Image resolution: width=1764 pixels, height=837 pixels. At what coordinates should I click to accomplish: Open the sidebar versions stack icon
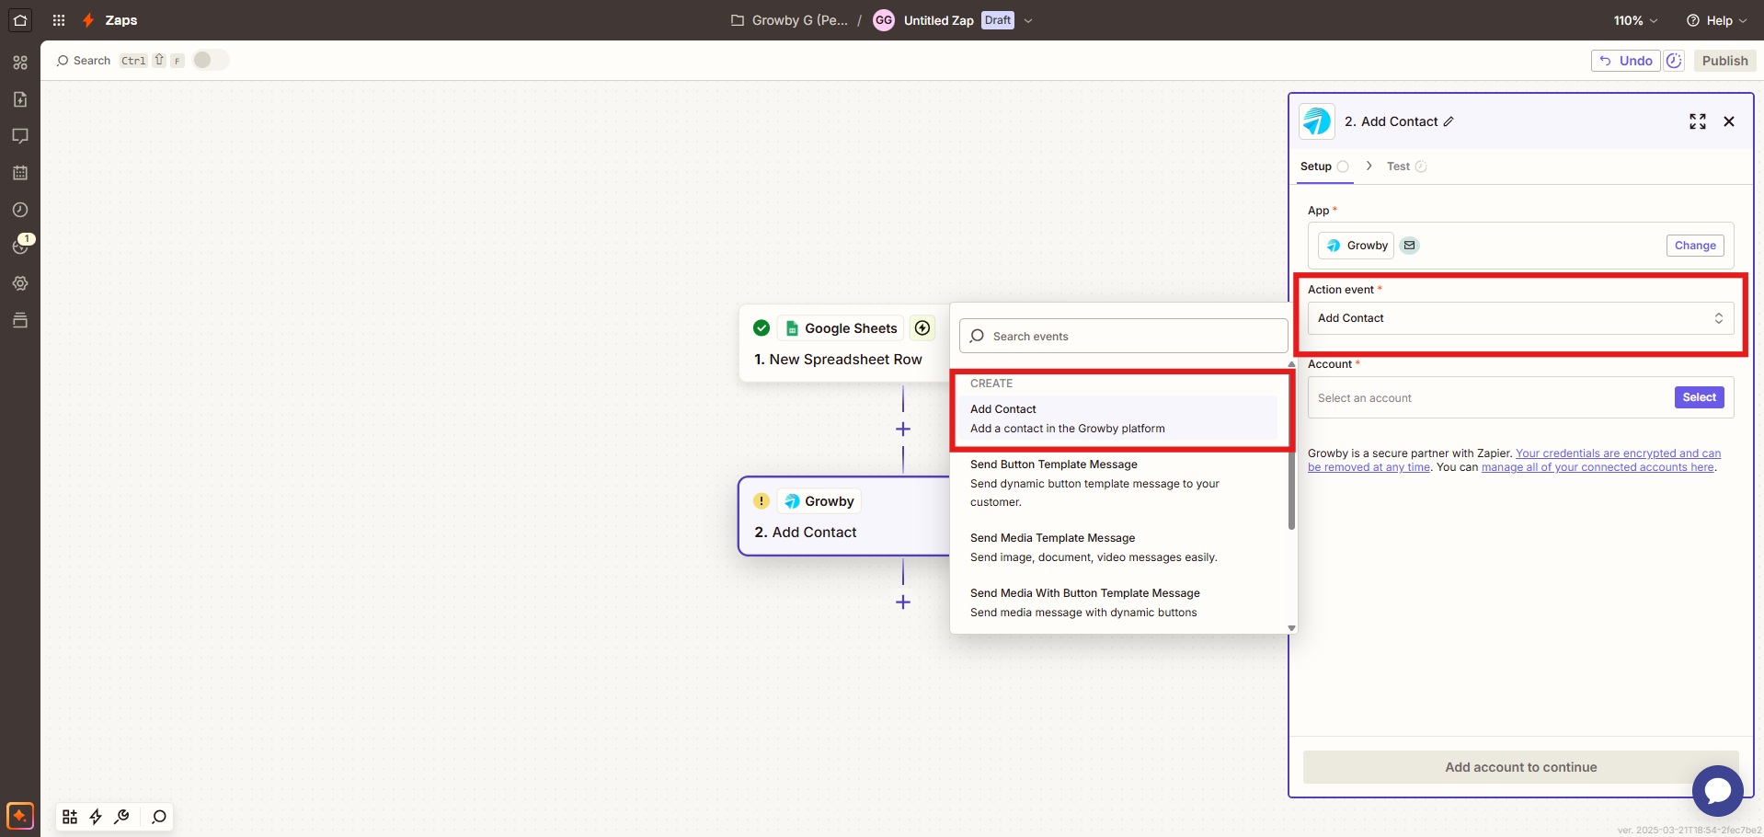click(20, 320)
